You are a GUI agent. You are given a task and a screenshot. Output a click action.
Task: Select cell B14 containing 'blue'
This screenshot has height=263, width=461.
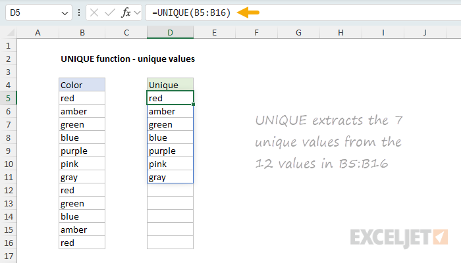(82, 216)
